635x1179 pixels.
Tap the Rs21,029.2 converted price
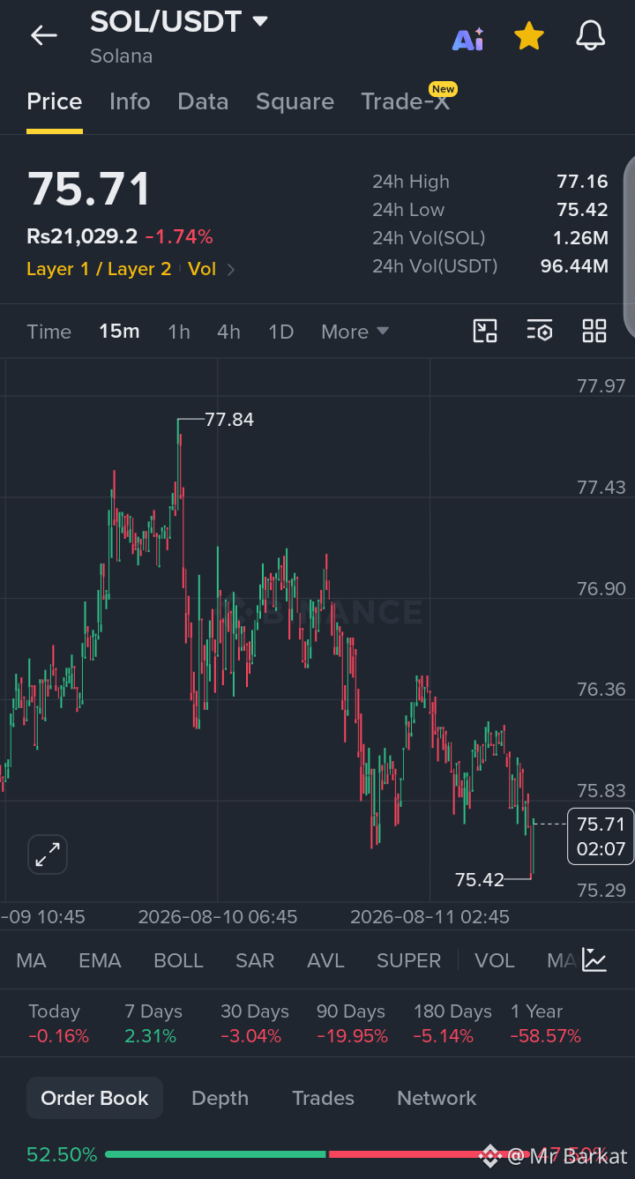82,236
